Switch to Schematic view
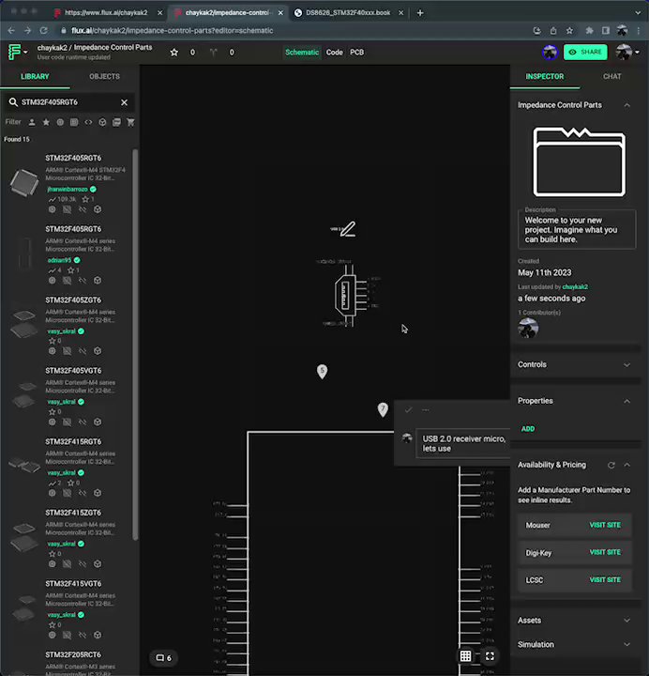This screenshot has width=649, height=676. tap(302, 53)
